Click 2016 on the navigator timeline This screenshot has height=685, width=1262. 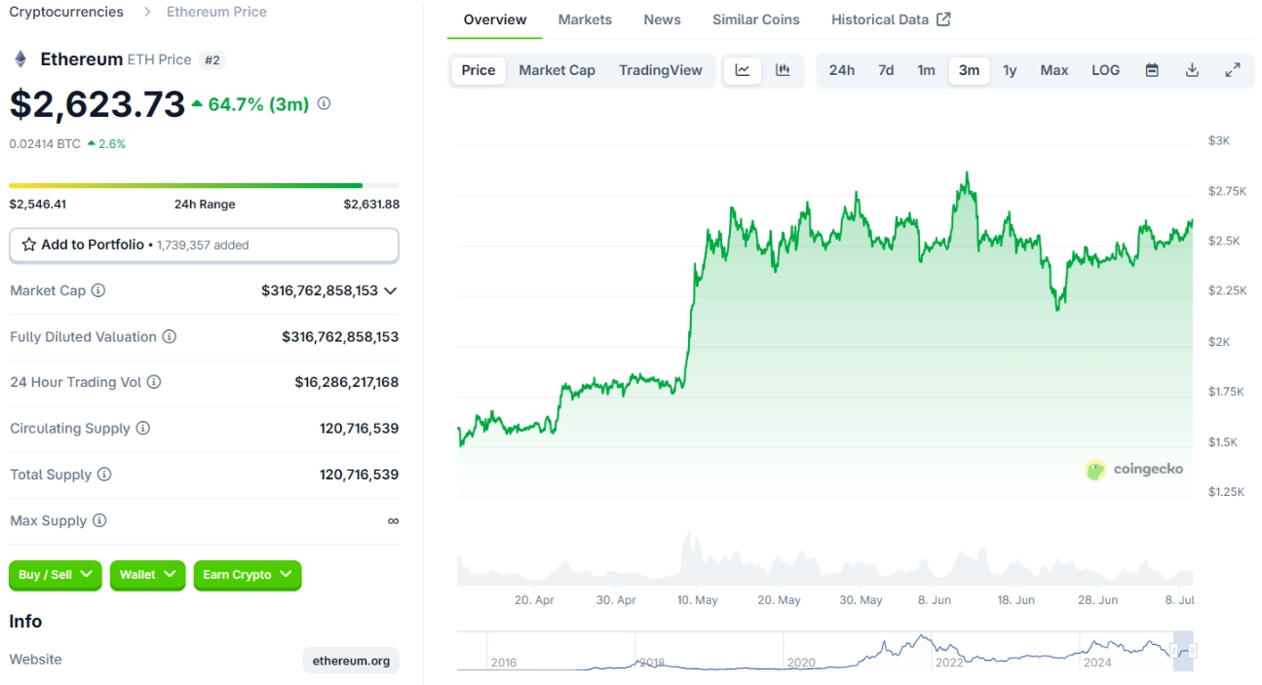pyautogui.click(x=504, y=663)
